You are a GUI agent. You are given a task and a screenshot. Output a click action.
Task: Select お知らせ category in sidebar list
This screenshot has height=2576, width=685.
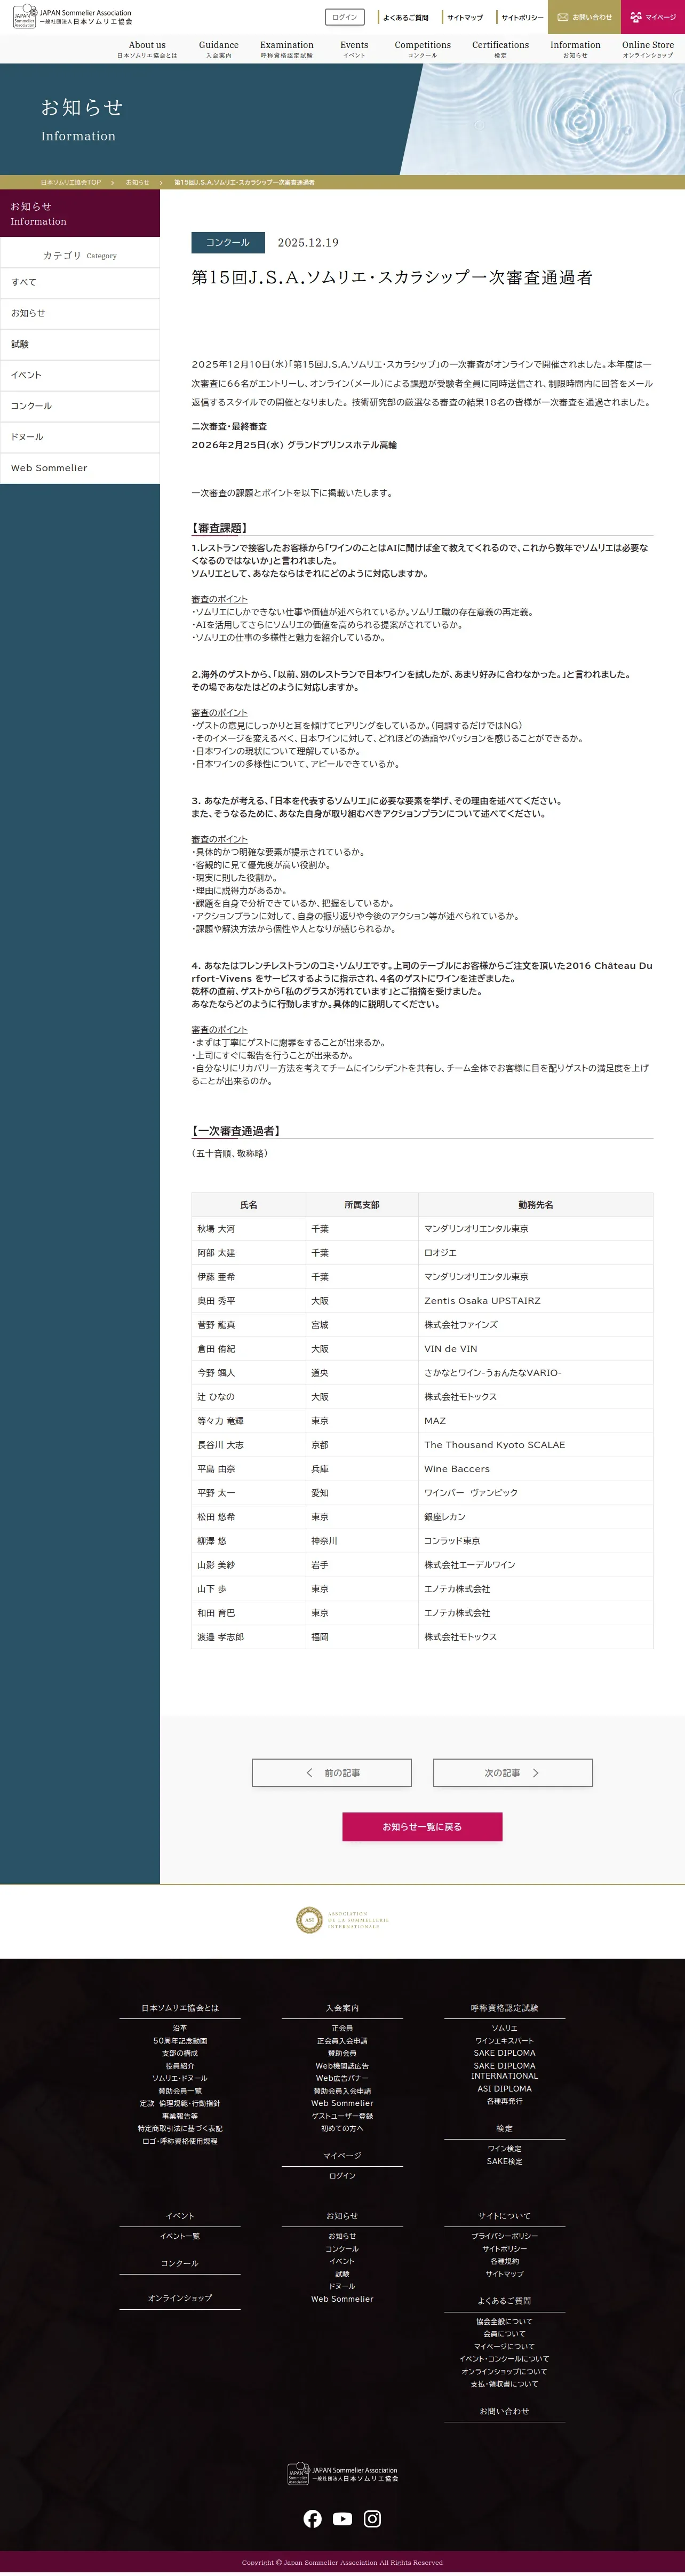[80, 313]
